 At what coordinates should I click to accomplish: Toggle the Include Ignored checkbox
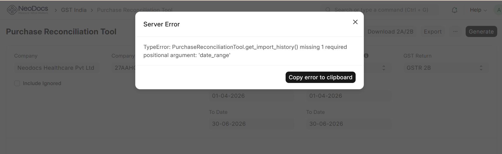17,83
